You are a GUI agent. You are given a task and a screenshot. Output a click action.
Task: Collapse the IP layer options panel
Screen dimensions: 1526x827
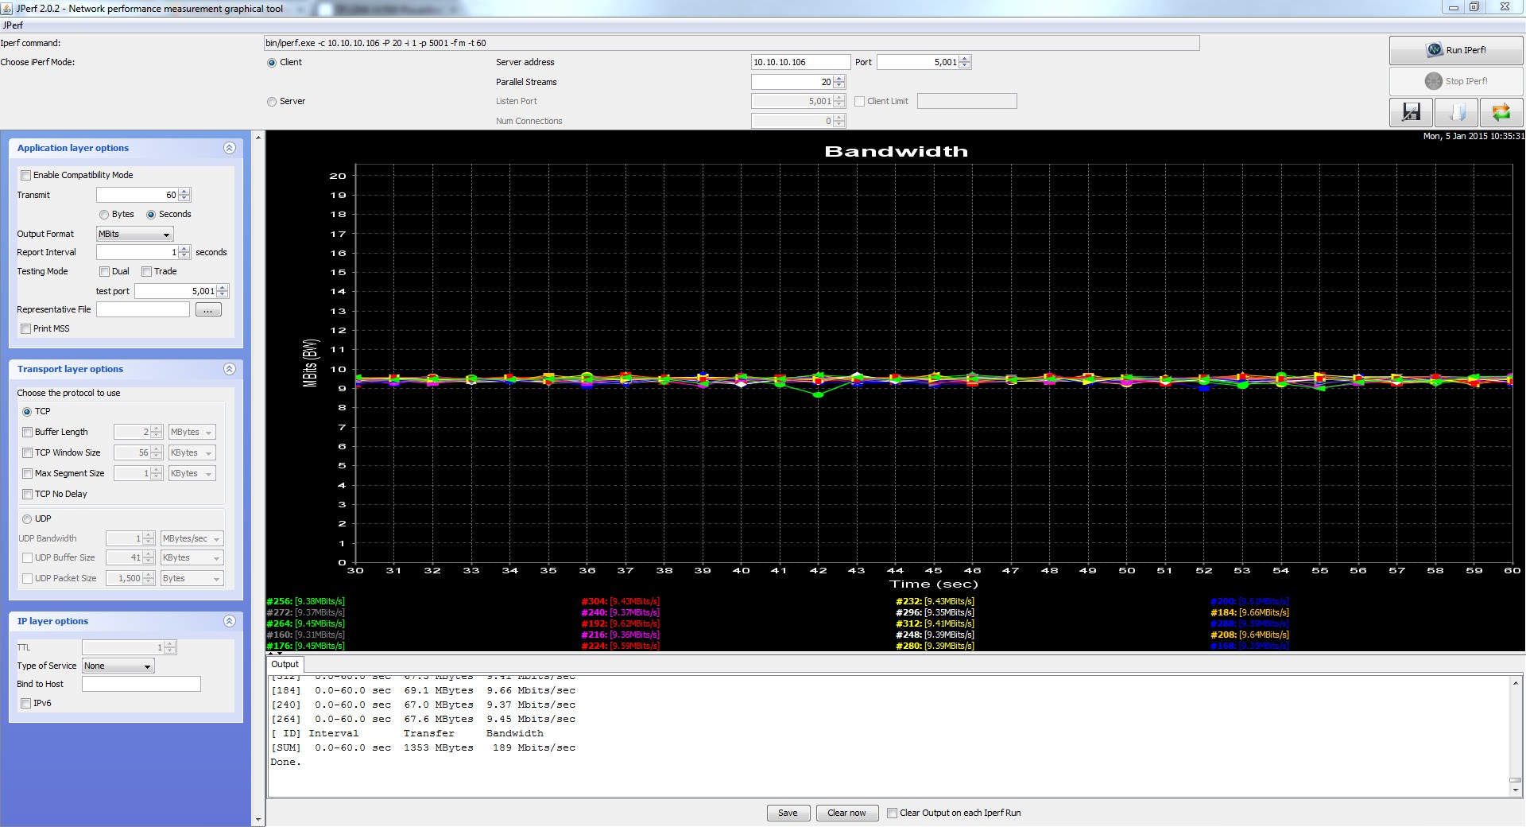pos(230,621)
